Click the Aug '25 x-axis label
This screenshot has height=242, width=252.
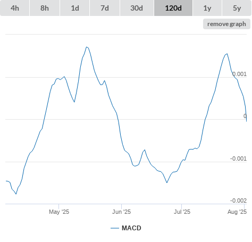237,212
